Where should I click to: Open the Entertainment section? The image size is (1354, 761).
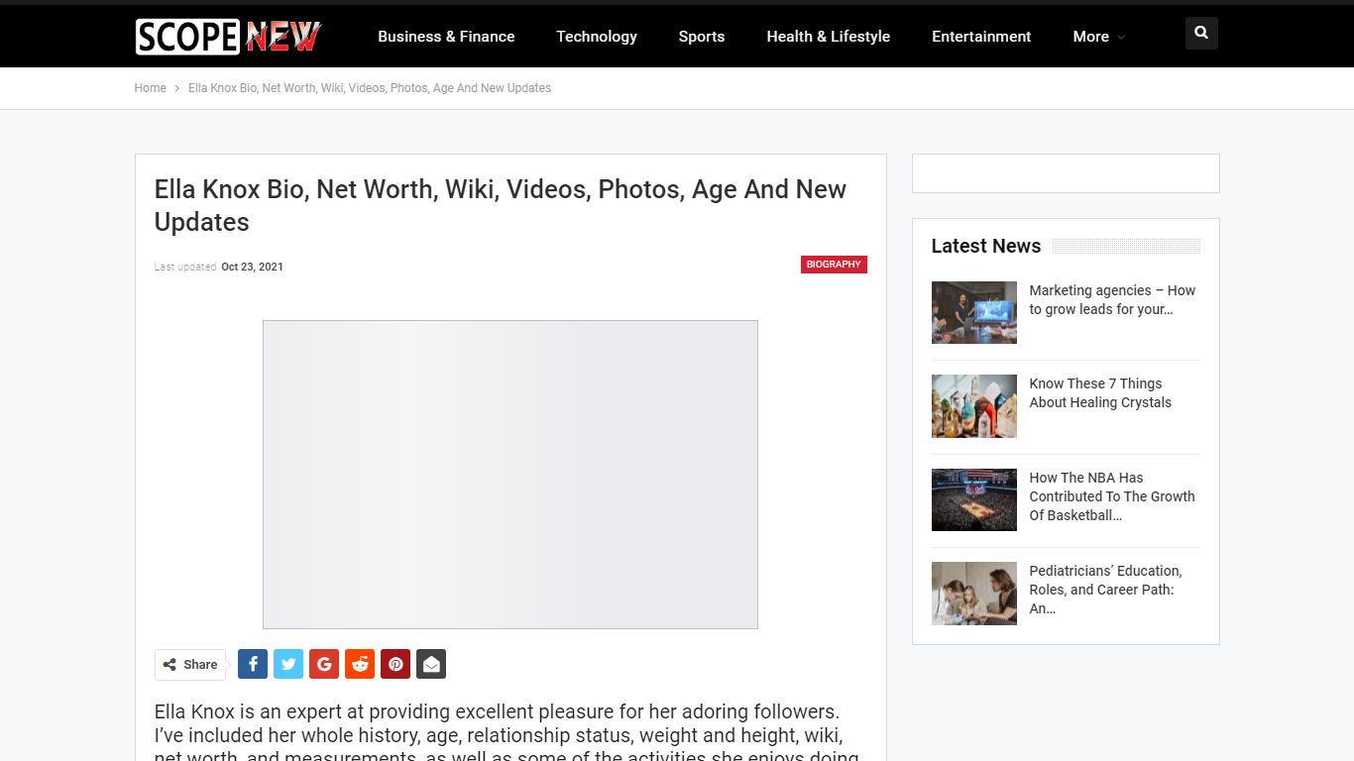981,37
